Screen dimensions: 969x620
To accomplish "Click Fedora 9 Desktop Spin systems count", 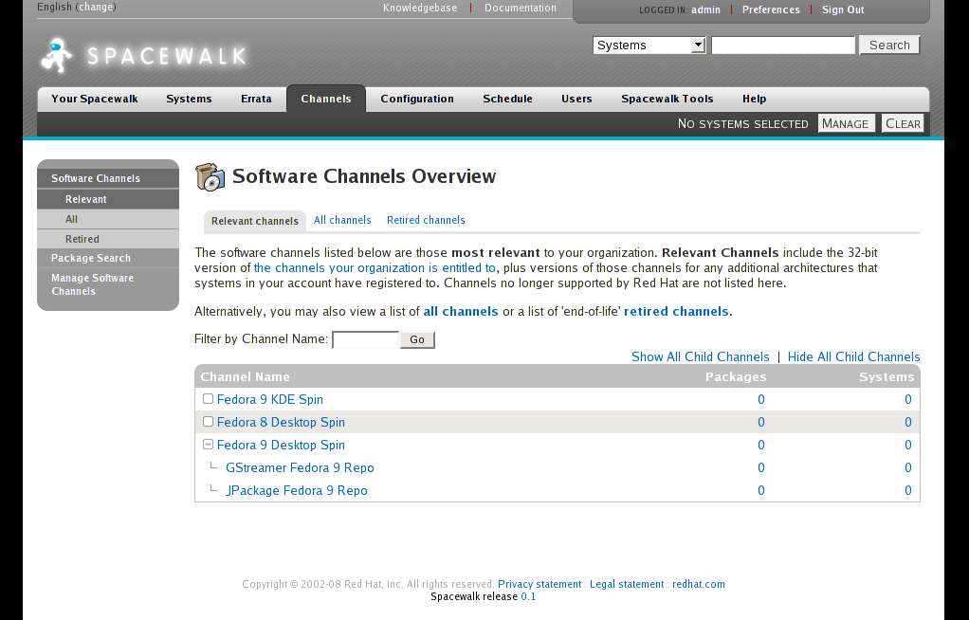I will 908,445.
